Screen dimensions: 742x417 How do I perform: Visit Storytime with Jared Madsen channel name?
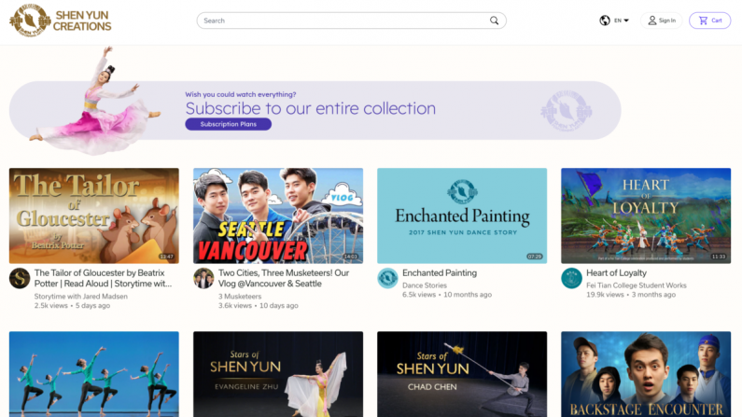coord(81,297)
